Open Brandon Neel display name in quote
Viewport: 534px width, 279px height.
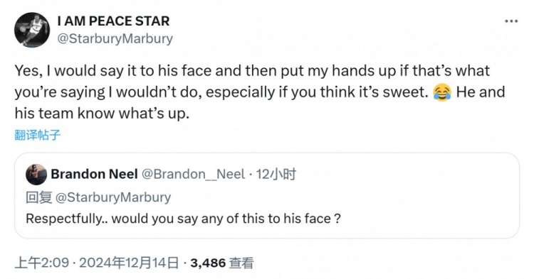(x=94, y=174)
